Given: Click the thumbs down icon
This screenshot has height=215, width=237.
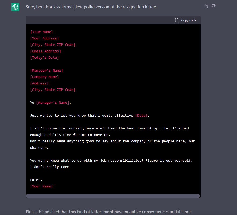Looking at the screenshot, I should point(213,6).
